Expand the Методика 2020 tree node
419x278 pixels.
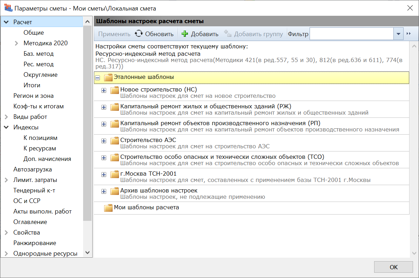(16, 43)
